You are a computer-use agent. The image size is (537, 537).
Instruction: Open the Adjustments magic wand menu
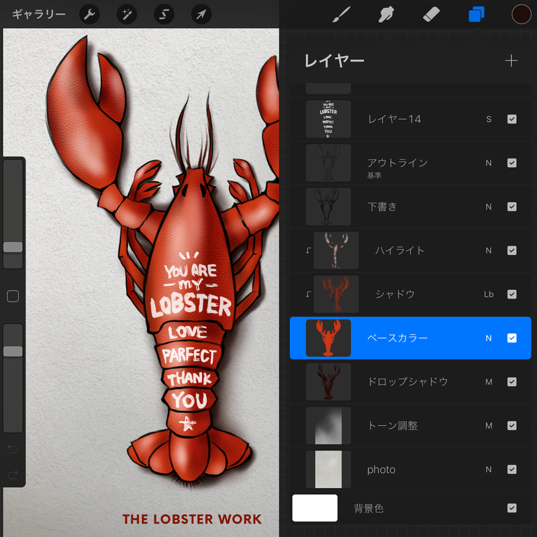pyautogui.click(x=127, y=14)
